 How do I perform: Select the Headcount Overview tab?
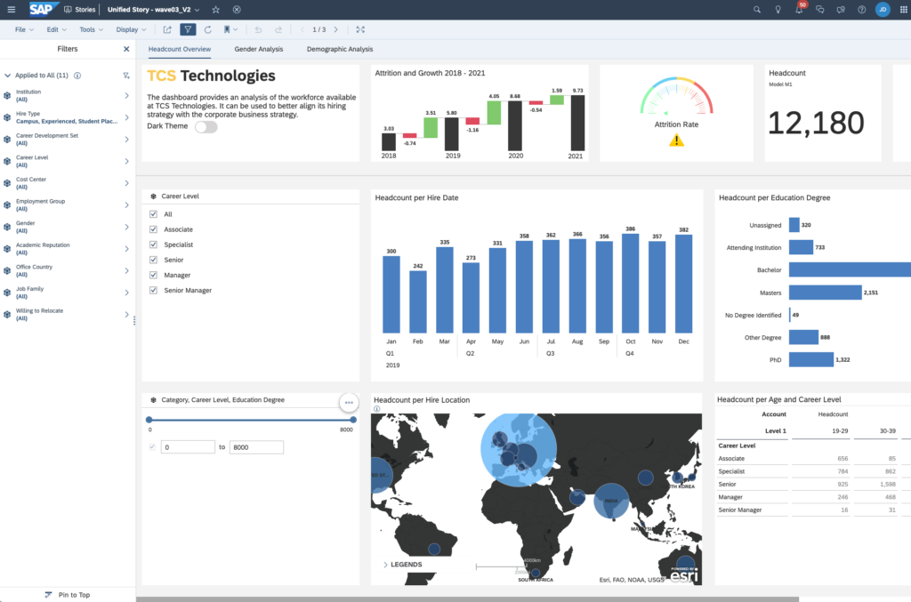coord(180,49)
